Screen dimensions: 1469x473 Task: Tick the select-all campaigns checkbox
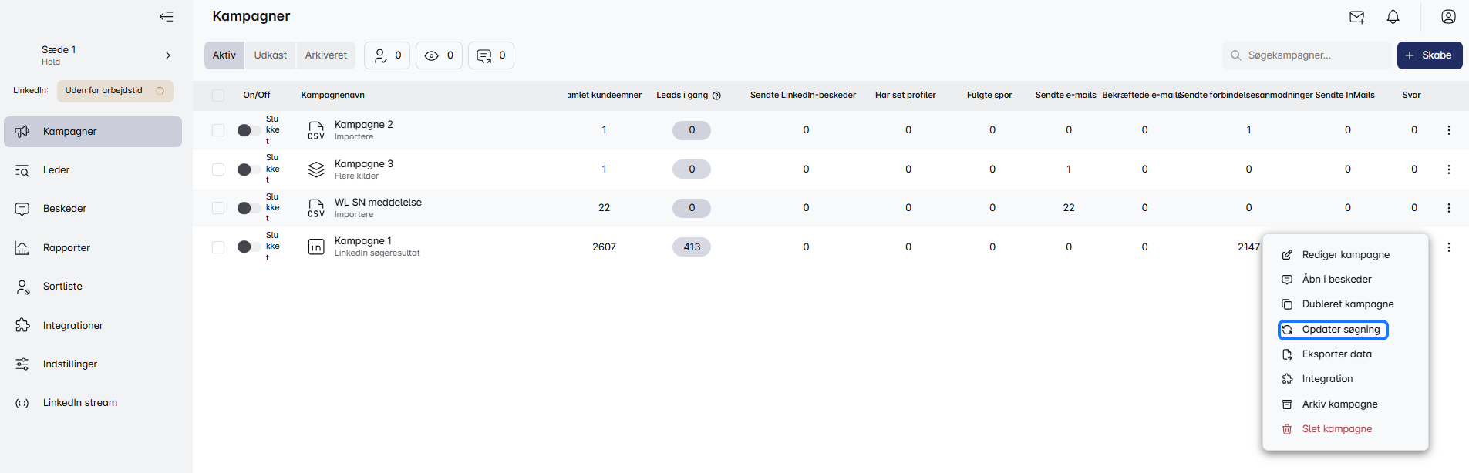[218, 96]
